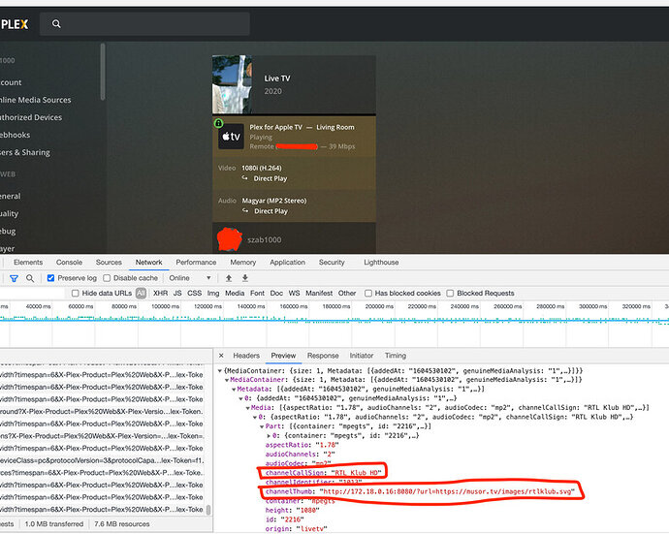This screenshot has height=534, width=669.
Task: Switch to the Sources tab
Action: [109, 263]
